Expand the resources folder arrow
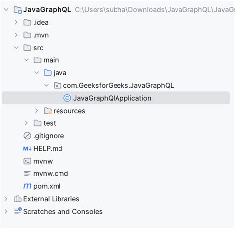The image size is (235, 229). [36, 111]
